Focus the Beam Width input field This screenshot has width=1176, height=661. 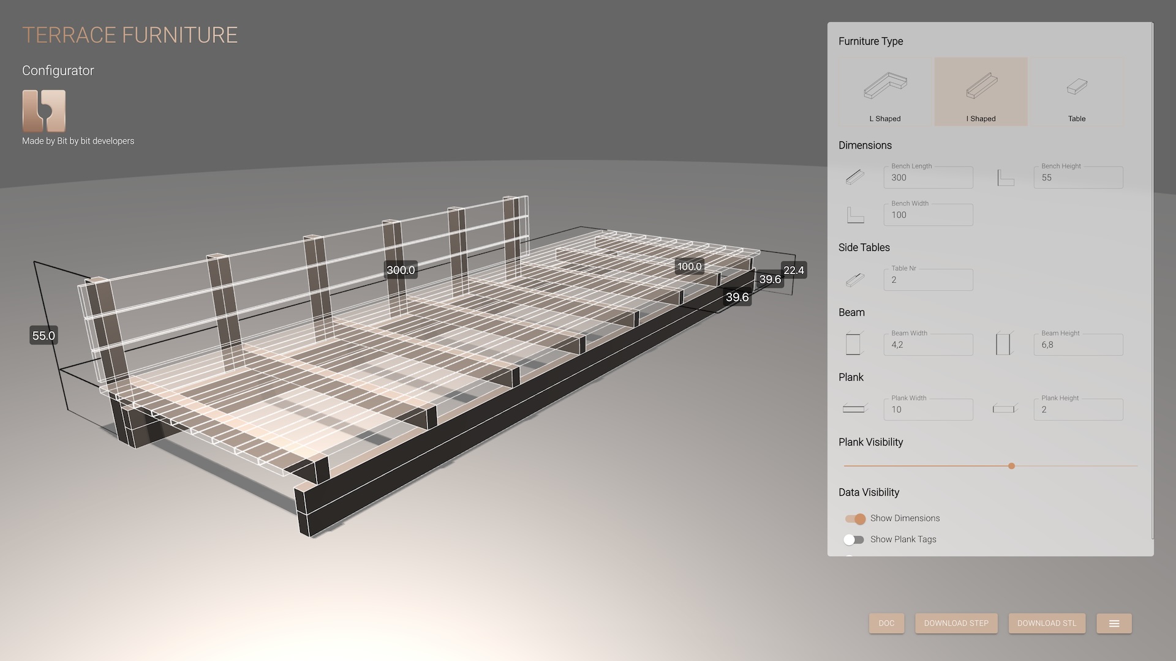(x=928, y=345)
